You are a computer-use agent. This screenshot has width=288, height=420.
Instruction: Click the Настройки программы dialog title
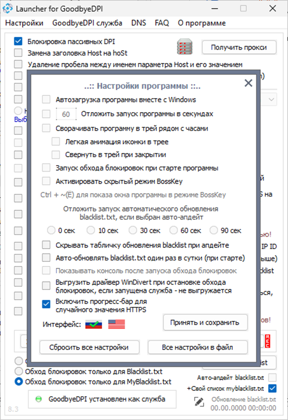coord(142,86)
